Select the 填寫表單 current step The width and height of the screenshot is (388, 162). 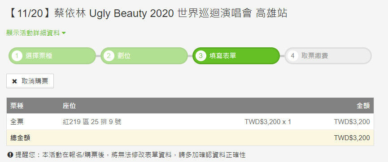[x=236, y=56]
